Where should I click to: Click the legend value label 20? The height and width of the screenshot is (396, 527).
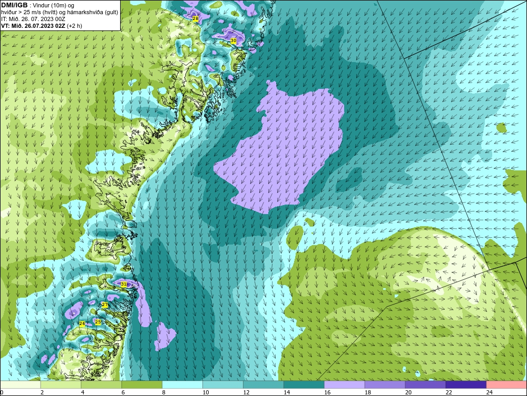[408, 392]
